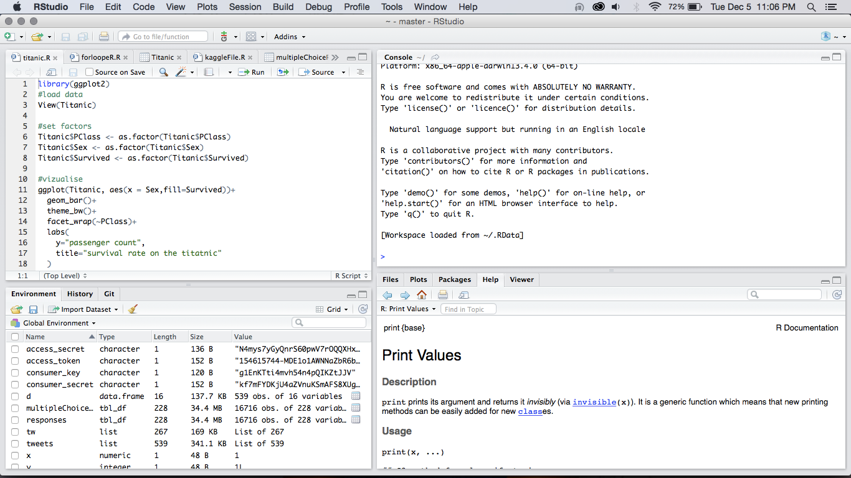Viewport: 851px width, 478px height.
Task: Select the checkbox beside tweets in Environment
Action: coord(16,443)
